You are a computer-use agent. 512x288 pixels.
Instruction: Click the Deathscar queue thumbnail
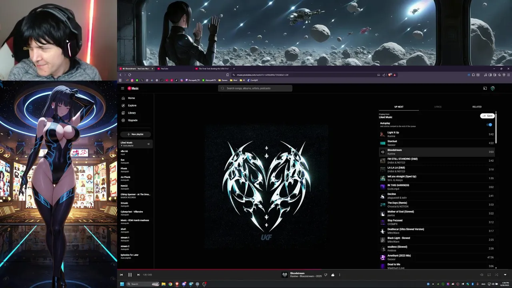(382, 231)
